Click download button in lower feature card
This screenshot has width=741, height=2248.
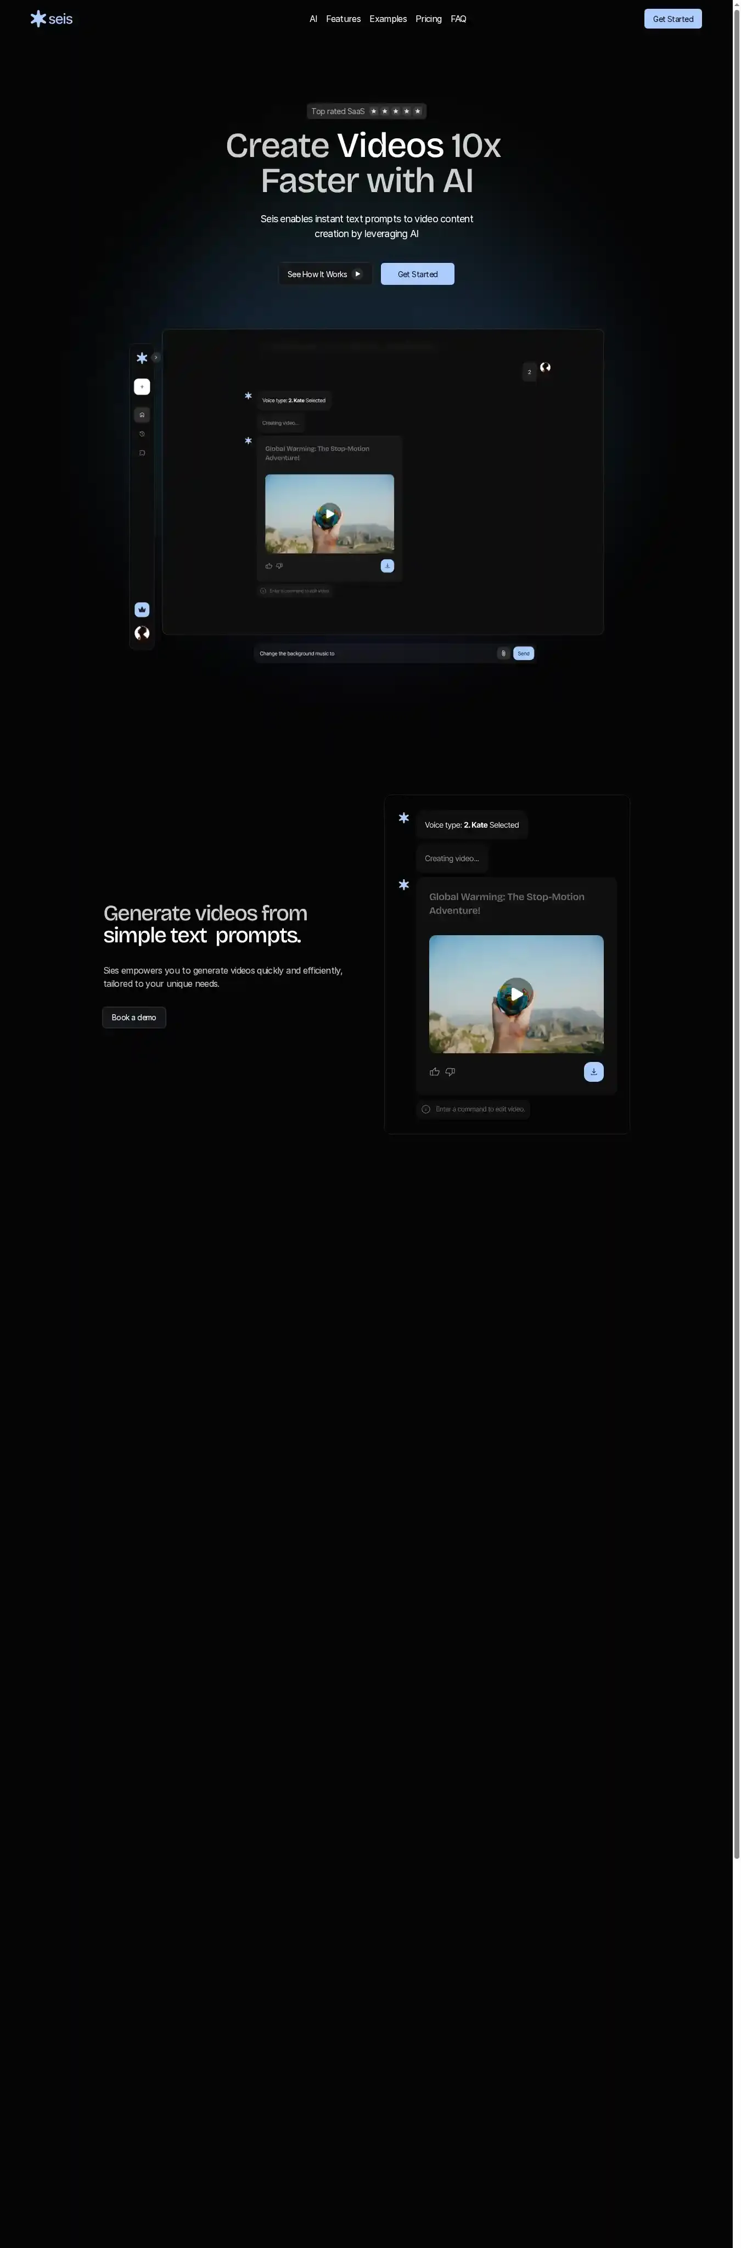click(x=593, y=1072)
